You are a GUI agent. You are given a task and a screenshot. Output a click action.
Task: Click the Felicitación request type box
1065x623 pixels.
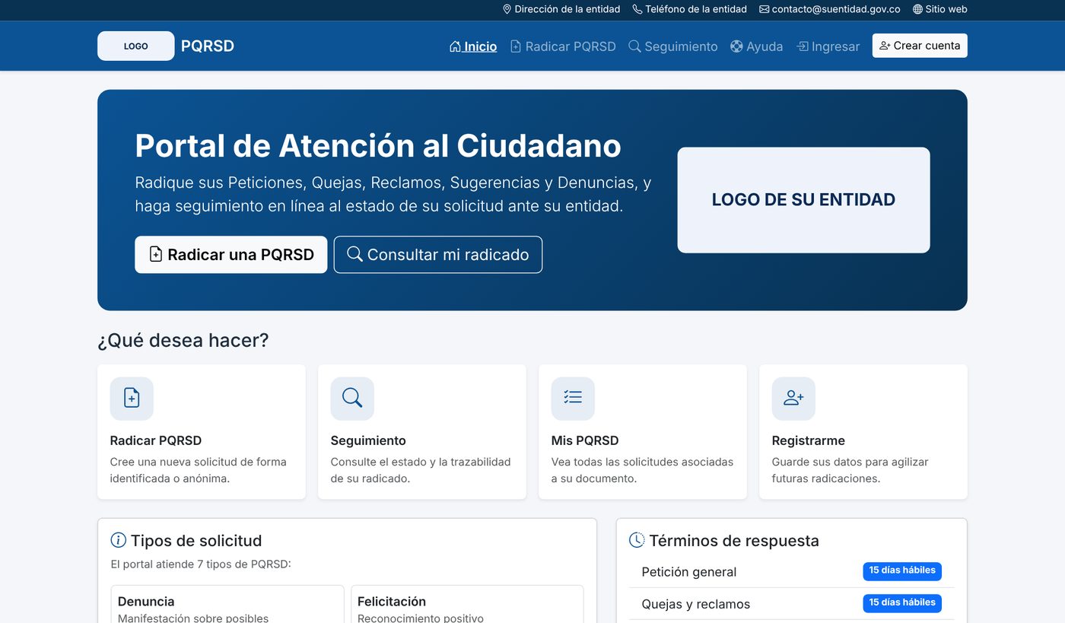(x=467, y=605)
